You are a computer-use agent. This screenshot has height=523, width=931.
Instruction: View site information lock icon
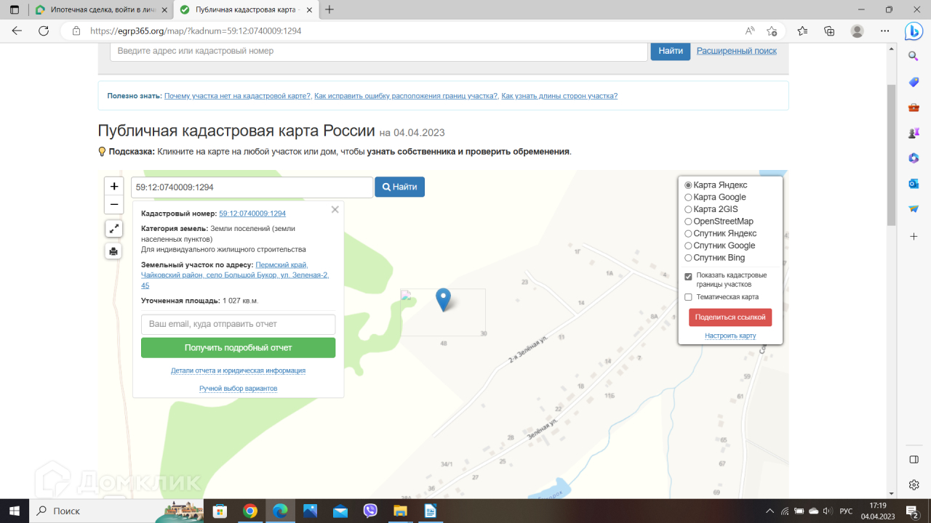click(76, 31)
